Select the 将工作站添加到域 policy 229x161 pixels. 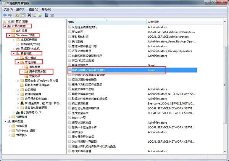coord(83,60)
